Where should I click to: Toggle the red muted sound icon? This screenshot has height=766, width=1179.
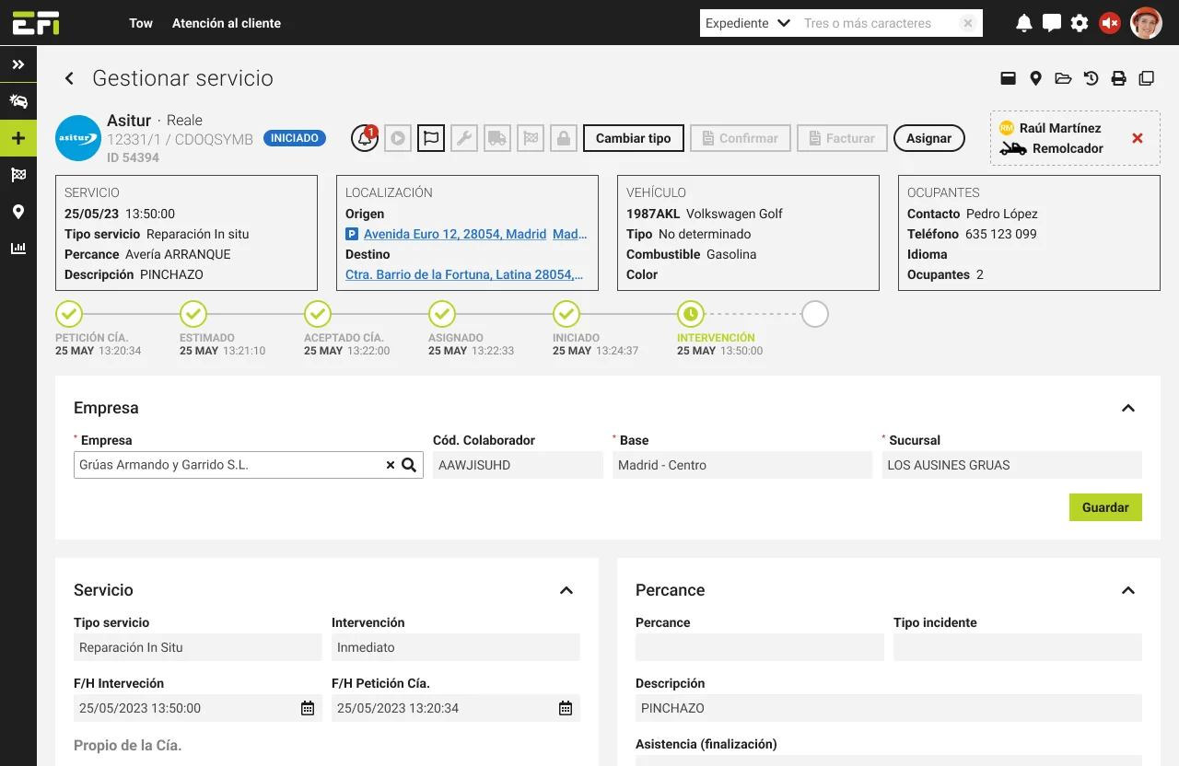click(x=1110, y=23)
